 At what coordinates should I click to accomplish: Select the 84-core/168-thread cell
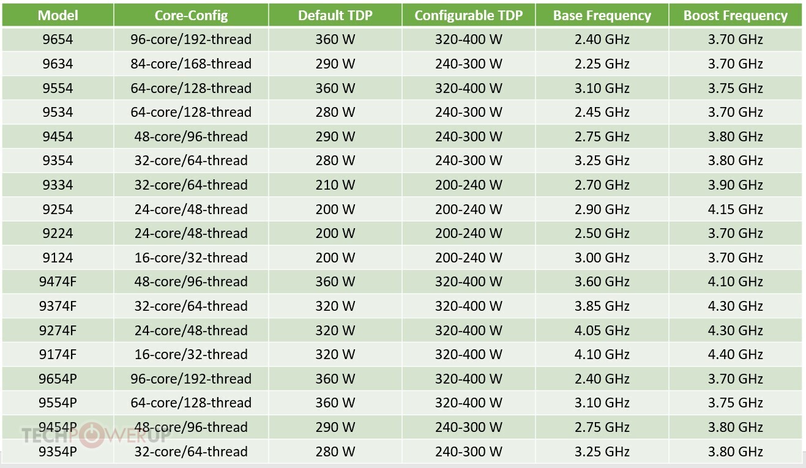pos(191,64)
